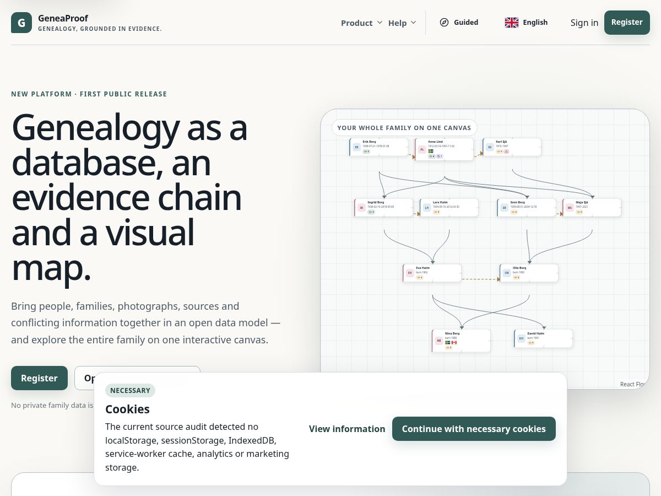The width and height of the screenshot is (661, 496).
Task: Click the compass icon beside Guided
Action: tap(444, 23)
